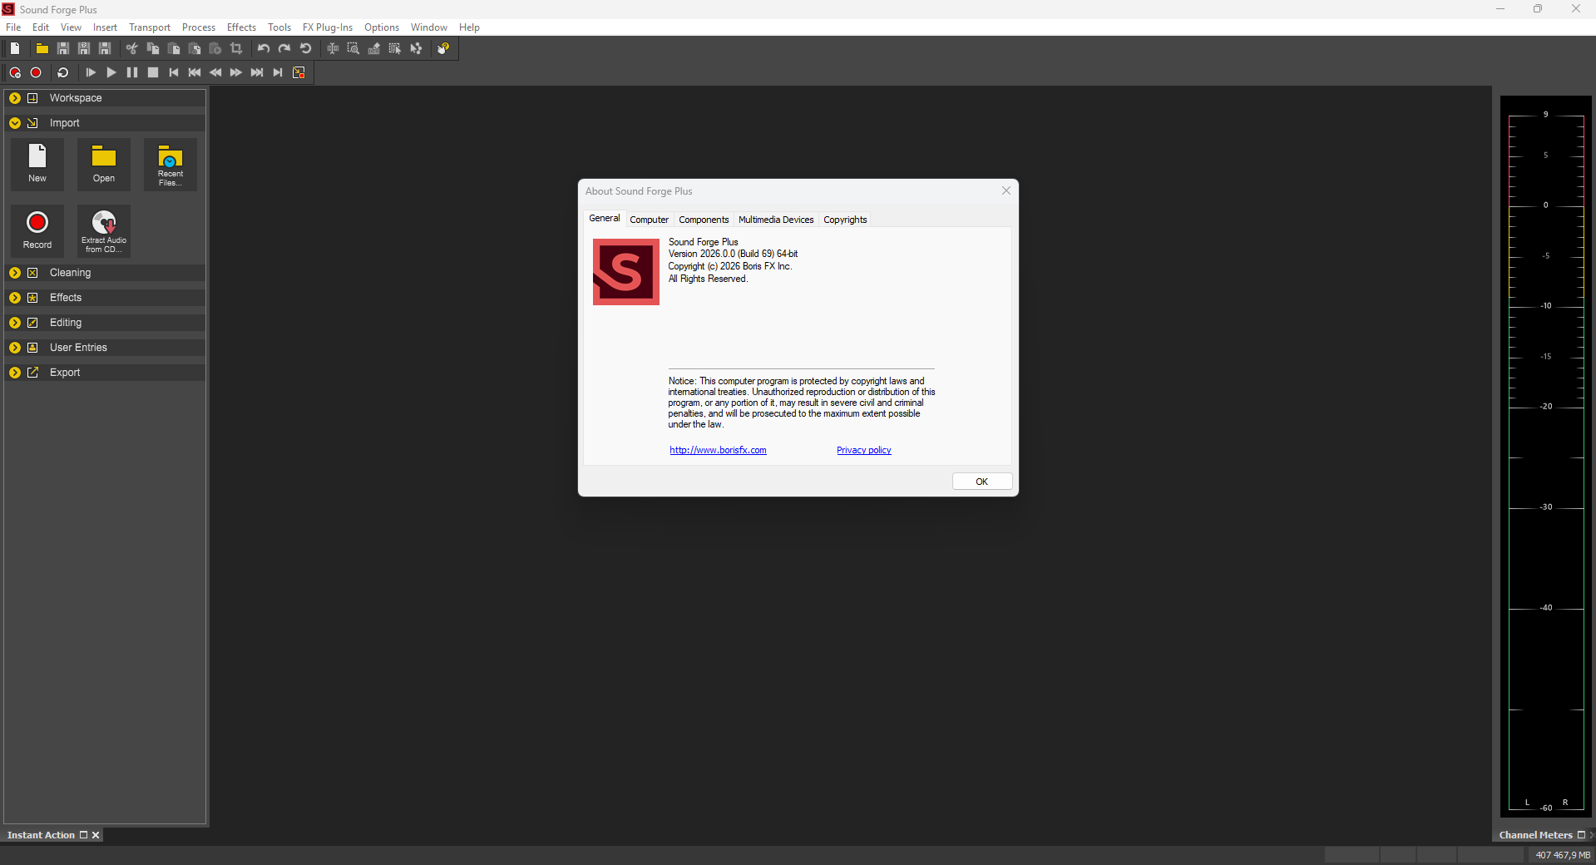Click the double-arrow Forward transport button
1596x865 pixels.
tap(236, 72)
